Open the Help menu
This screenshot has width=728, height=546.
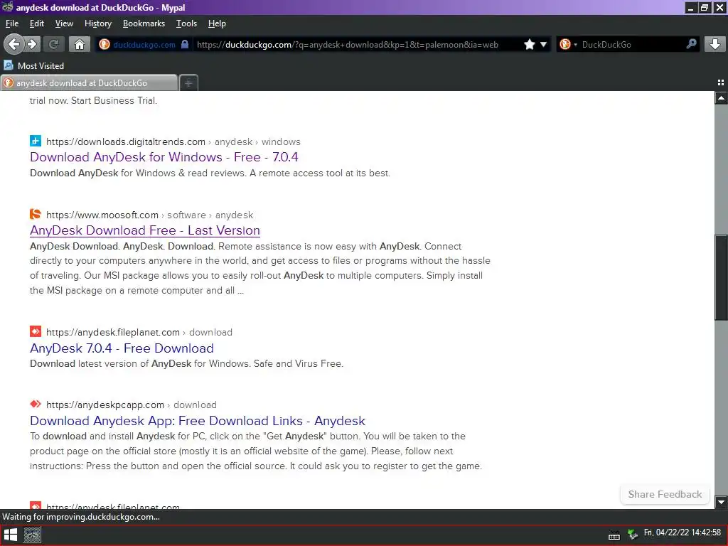(x=217, y=23)
